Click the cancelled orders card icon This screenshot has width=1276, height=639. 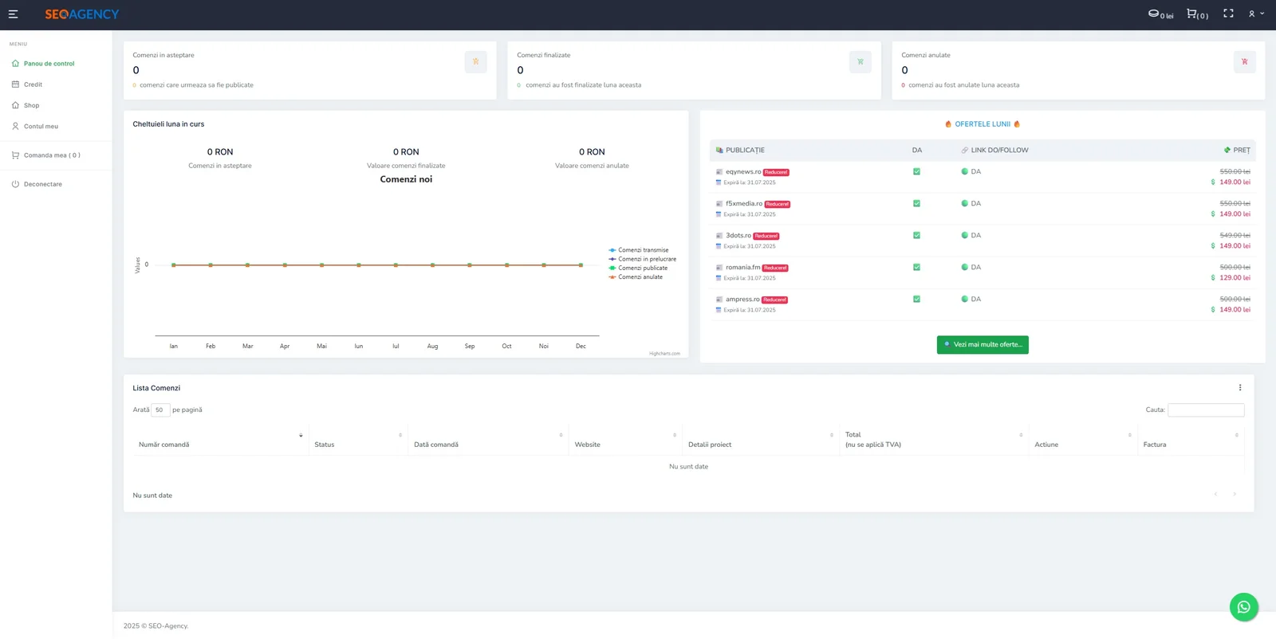pyautogui.click(x=1244, y=62)
